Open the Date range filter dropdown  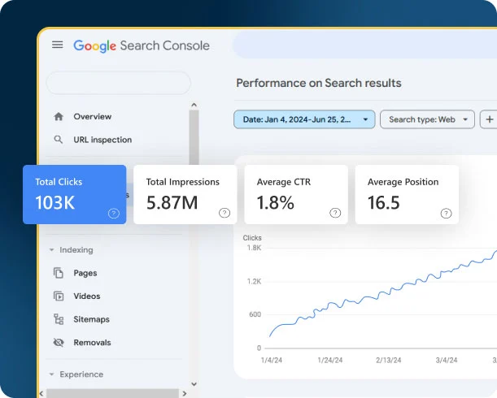click(304, 119)
